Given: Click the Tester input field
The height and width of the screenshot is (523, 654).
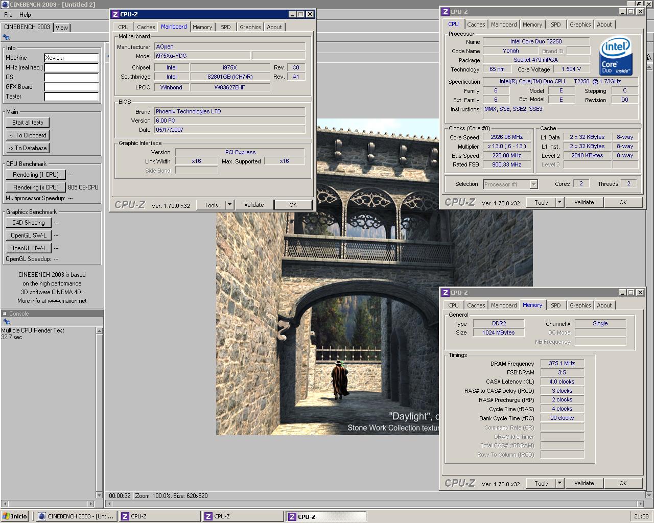Looking at the screenshot, I should 71,97.
